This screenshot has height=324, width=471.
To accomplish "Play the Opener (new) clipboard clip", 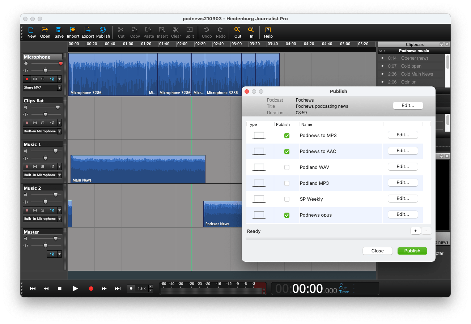I will click(x=383, y=58).
